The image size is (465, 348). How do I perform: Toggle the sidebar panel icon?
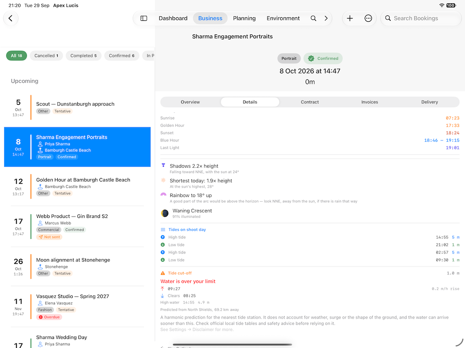[x=143, y=18]
